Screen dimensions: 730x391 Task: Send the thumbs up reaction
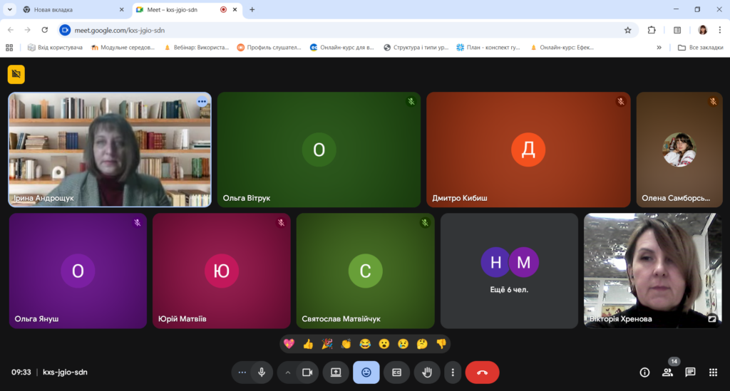308,344
